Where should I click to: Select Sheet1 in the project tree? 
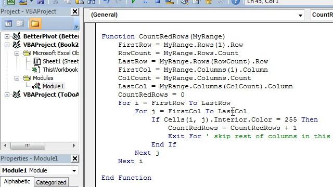[60, 61]
